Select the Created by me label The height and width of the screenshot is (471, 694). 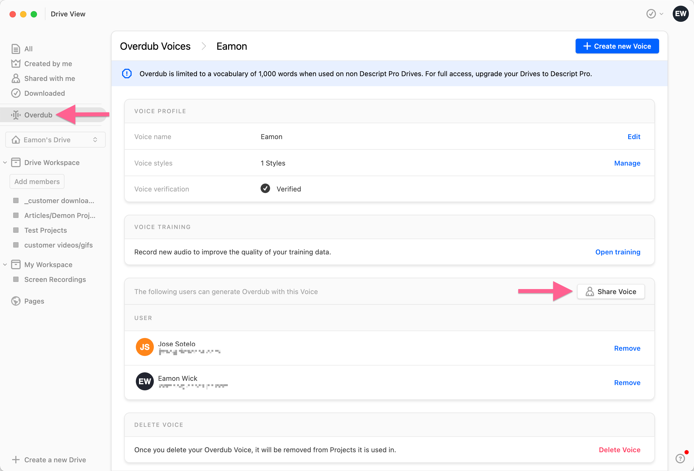point(48,63)
